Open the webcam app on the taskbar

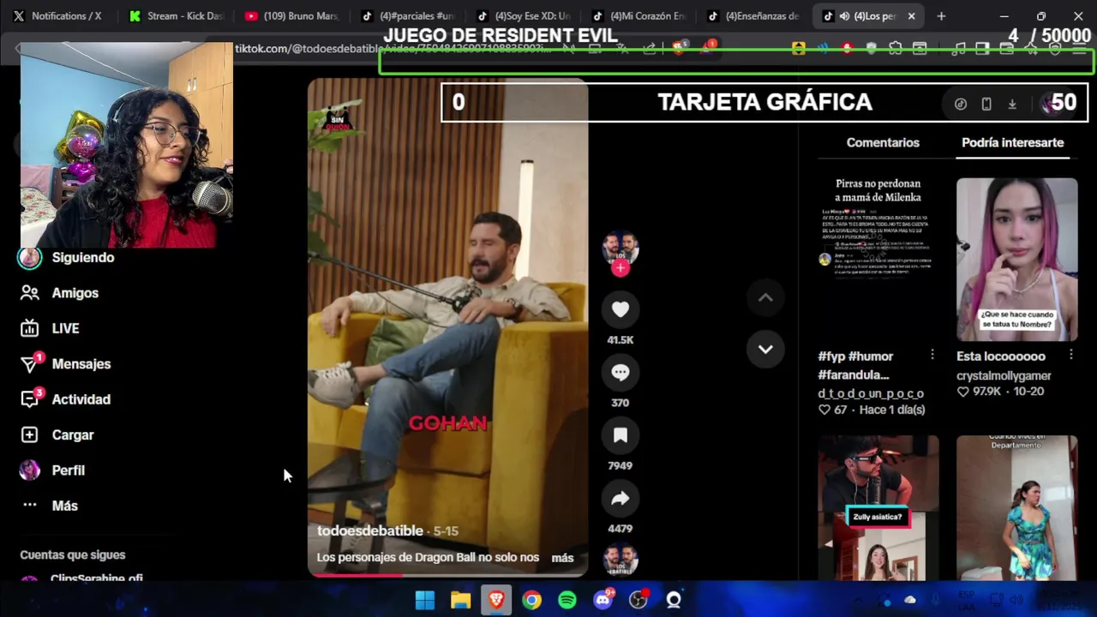(674, 600)
